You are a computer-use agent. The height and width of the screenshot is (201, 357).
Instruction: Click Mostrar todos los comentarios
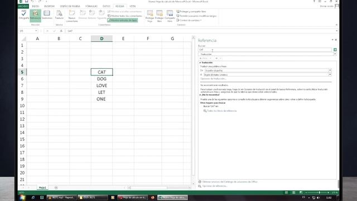[x=125, y=16]
